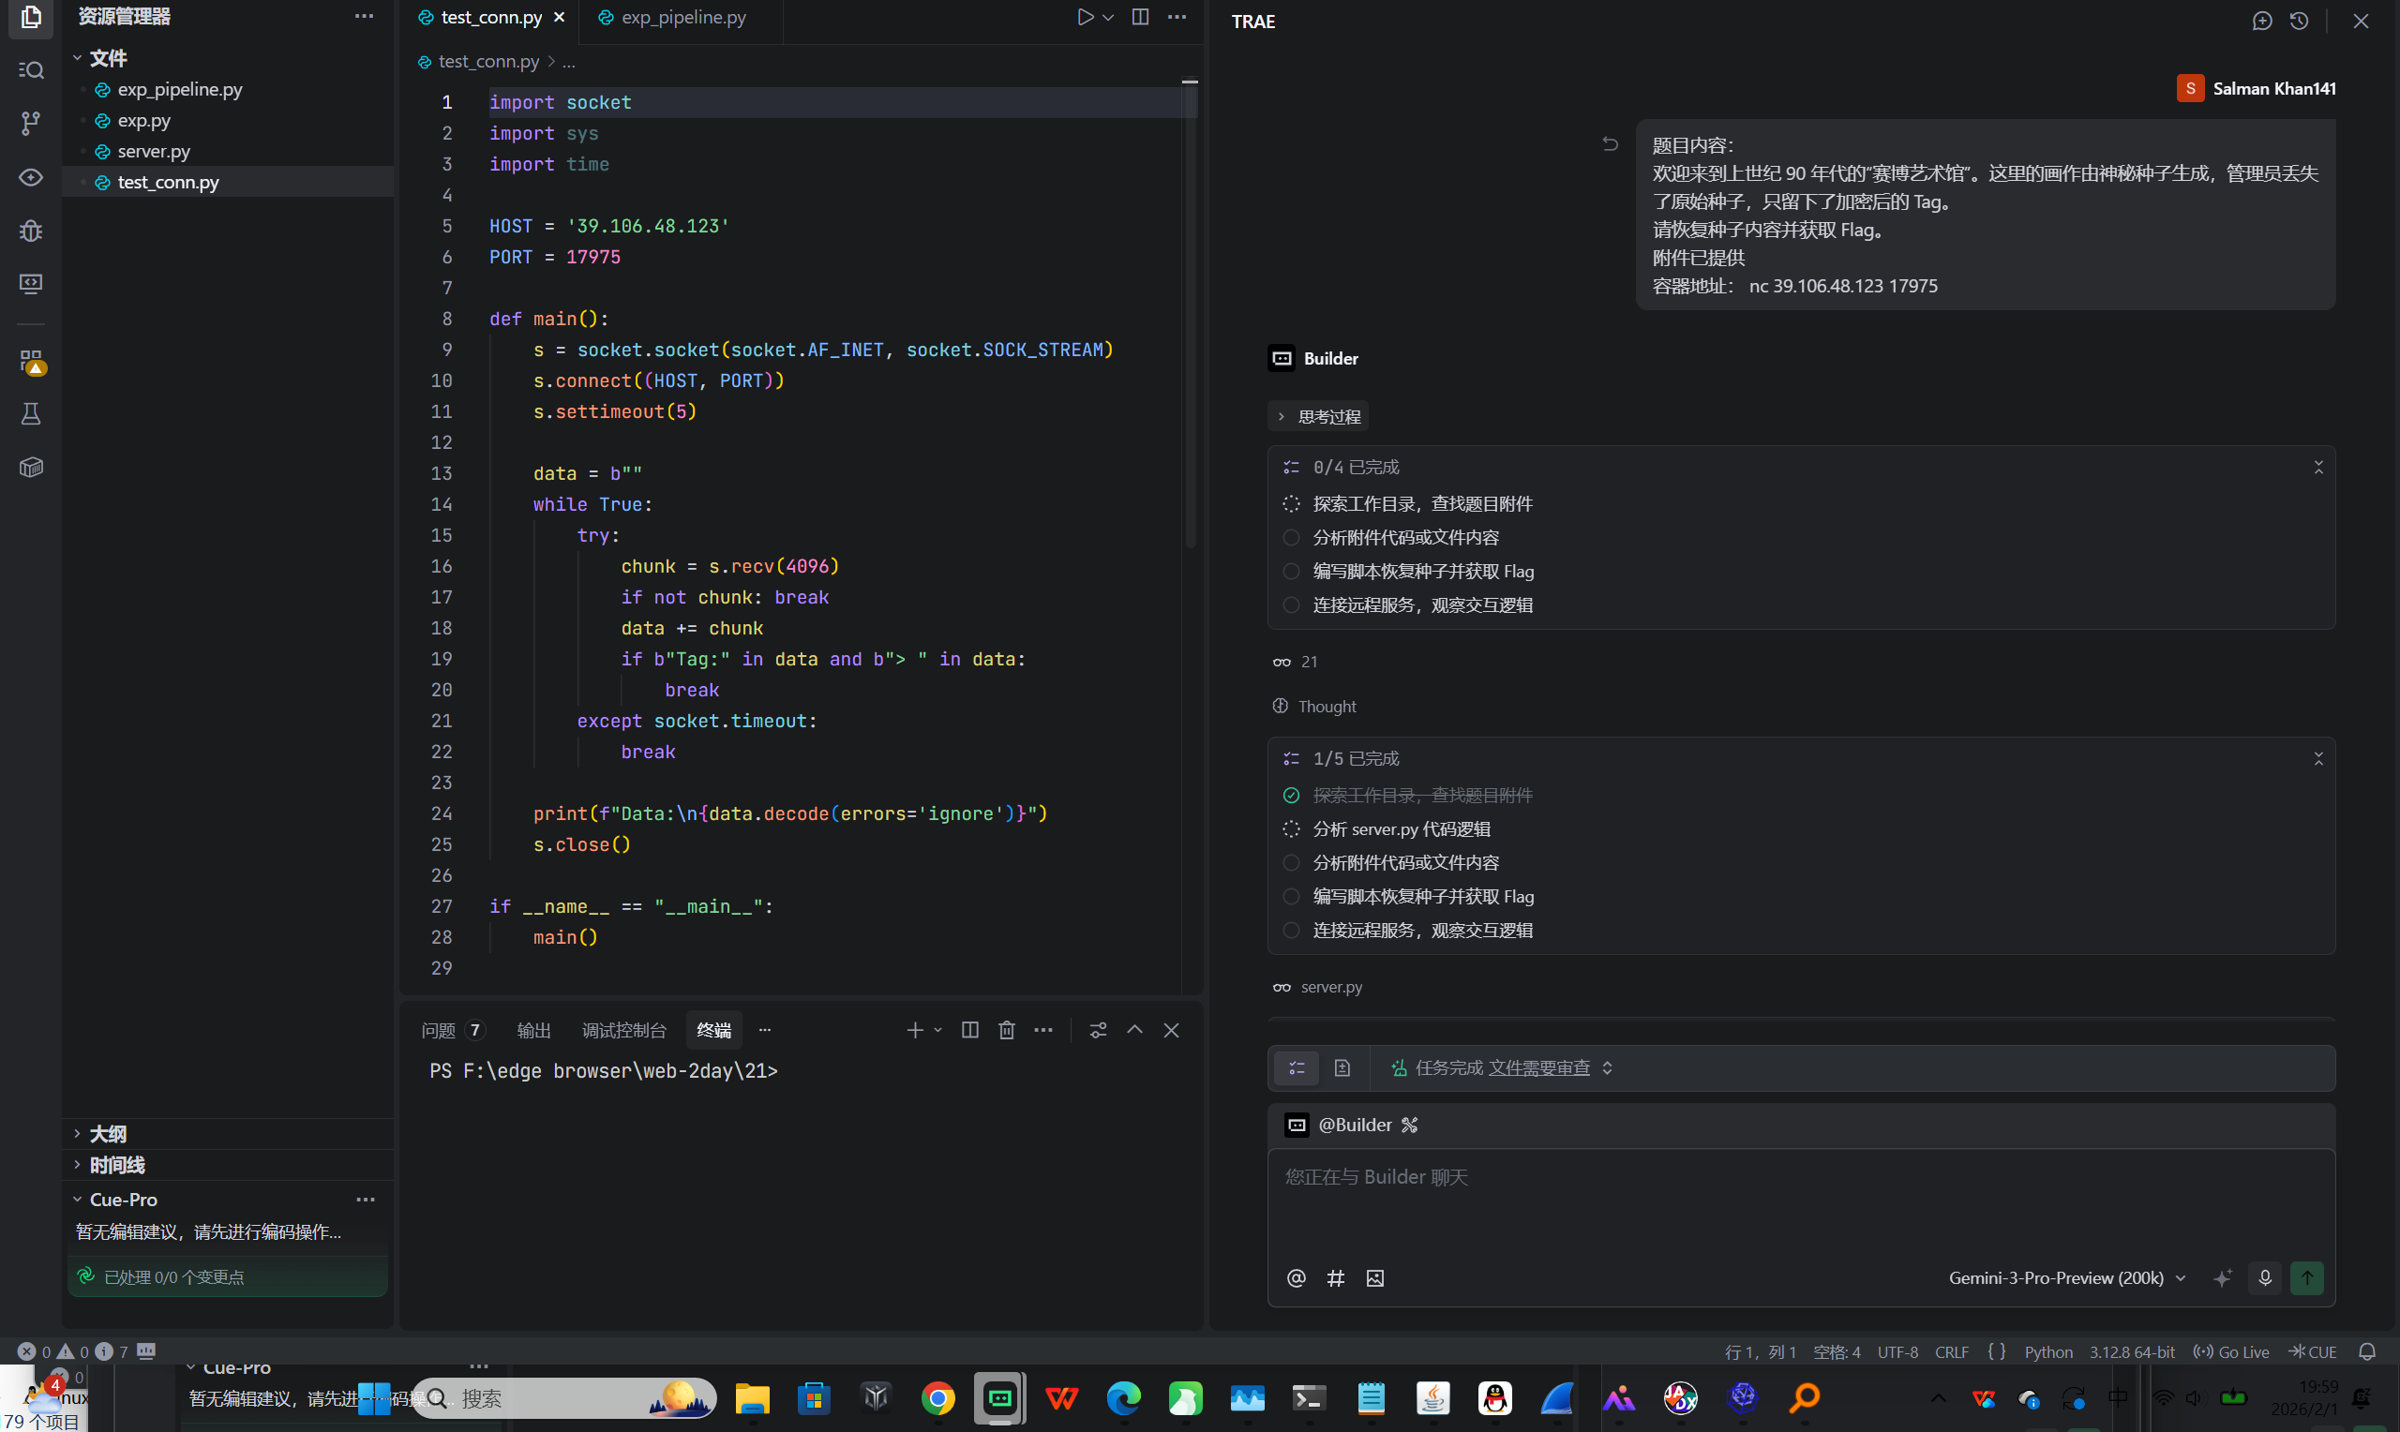Viewport: 2400px width, 1432px height.
Task: Click the kill terminal trash icon
Action: [1007, 1030]
